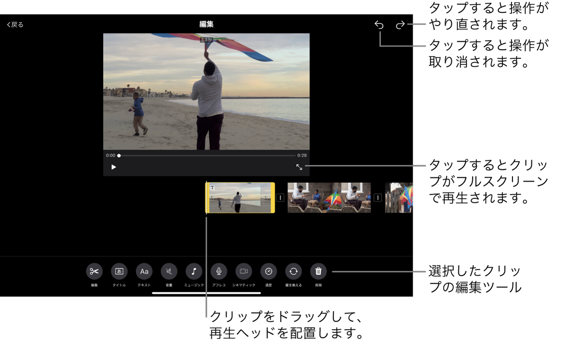Open transition after the family clip

point(378,198)
